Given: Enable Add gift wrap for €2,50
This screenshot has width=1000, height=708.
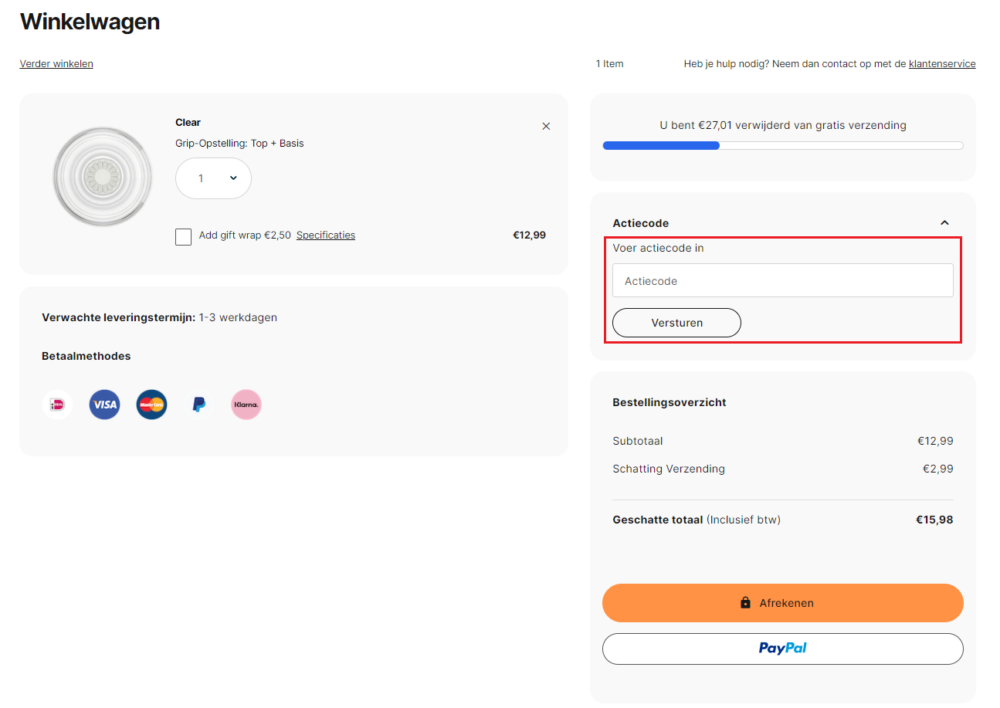Looking at the screenshot, I should coord(183,236).
